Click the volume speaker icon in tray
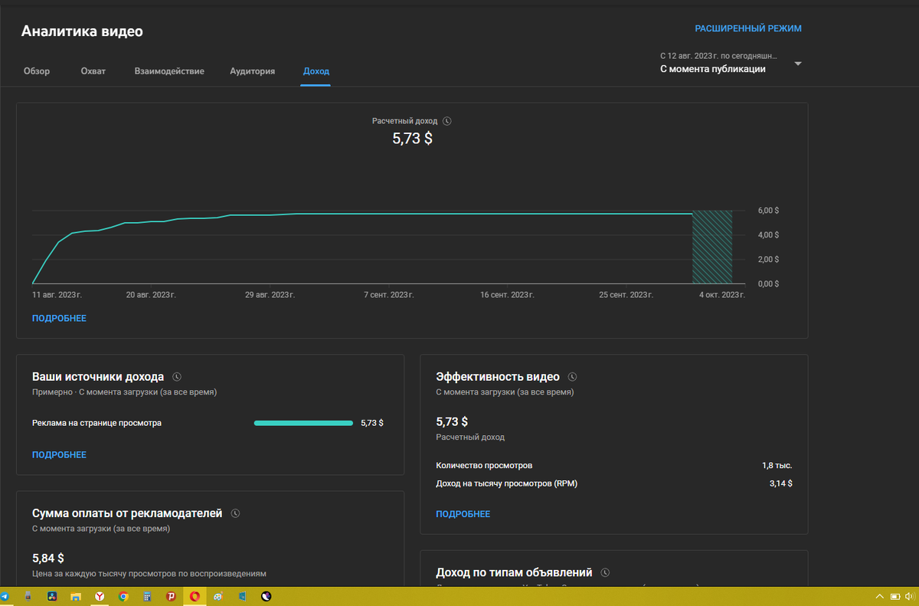 coord(909,597)
